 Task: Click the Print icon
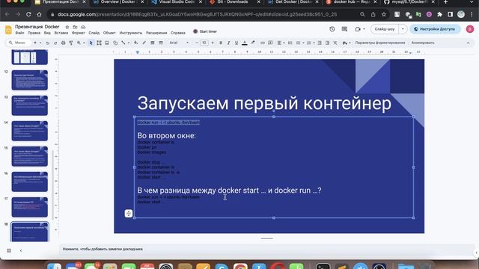point(63,43)
